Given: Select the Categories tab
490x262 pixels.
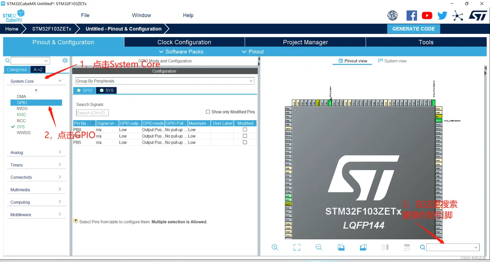Looking at the screenshot, I should 17,70.
